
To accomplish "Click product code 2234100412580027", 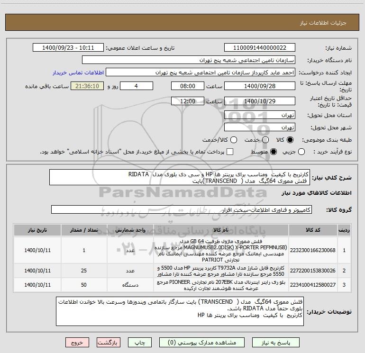I will tap(313, 285).
